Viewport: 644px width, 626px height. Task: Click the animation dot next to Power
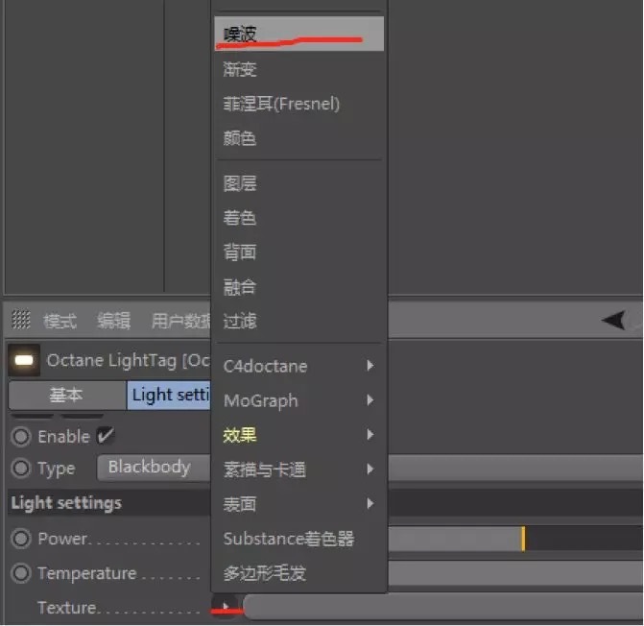click(20, 539)
